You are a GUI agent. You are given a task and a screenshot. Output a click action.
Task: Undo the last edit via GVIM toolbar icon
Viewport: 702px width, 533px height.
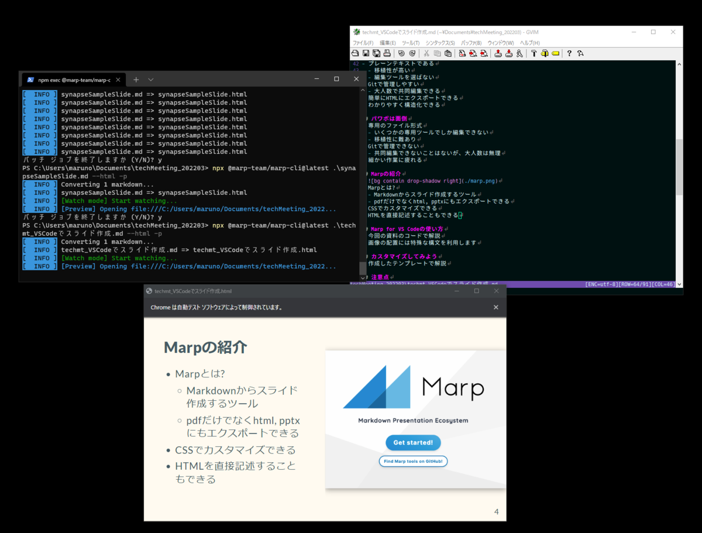[x=401, y=53]
